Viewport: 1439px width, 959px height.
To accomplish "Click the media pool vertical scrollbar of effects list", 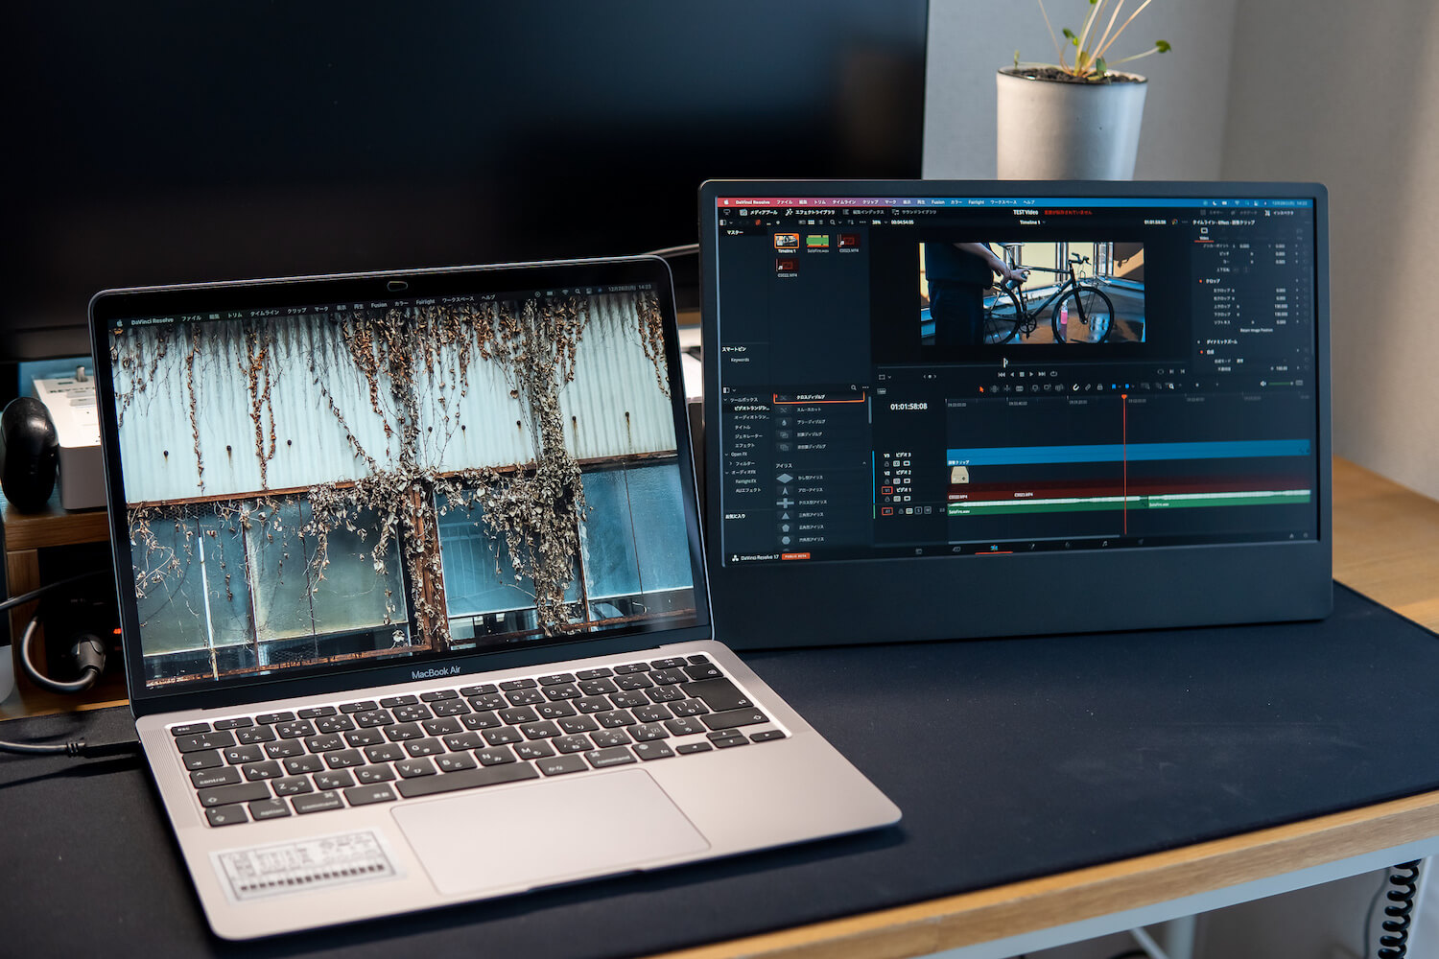I will tap(870, 409).
